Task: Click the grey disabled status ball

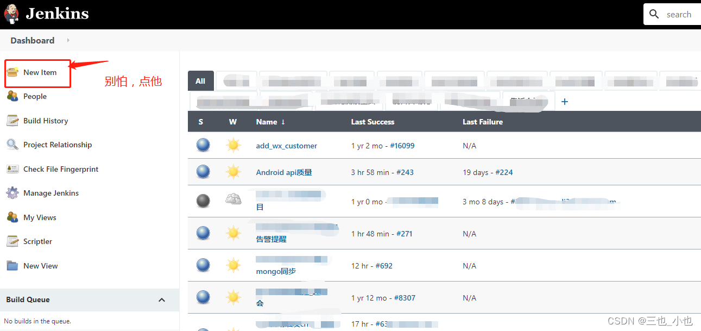Action: (x=203, y=201)
